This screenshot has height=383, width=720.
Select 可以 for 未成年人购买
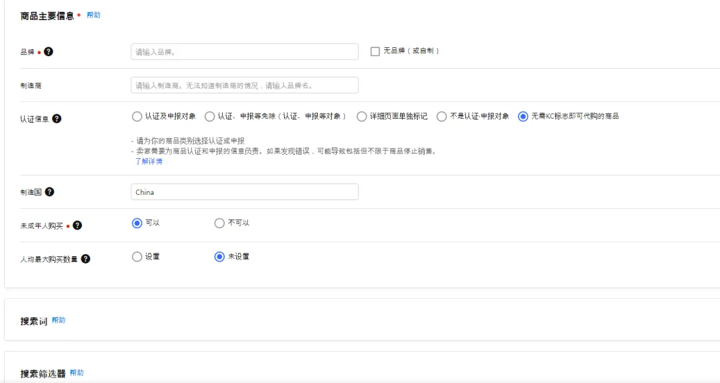[x=137, y=223]
